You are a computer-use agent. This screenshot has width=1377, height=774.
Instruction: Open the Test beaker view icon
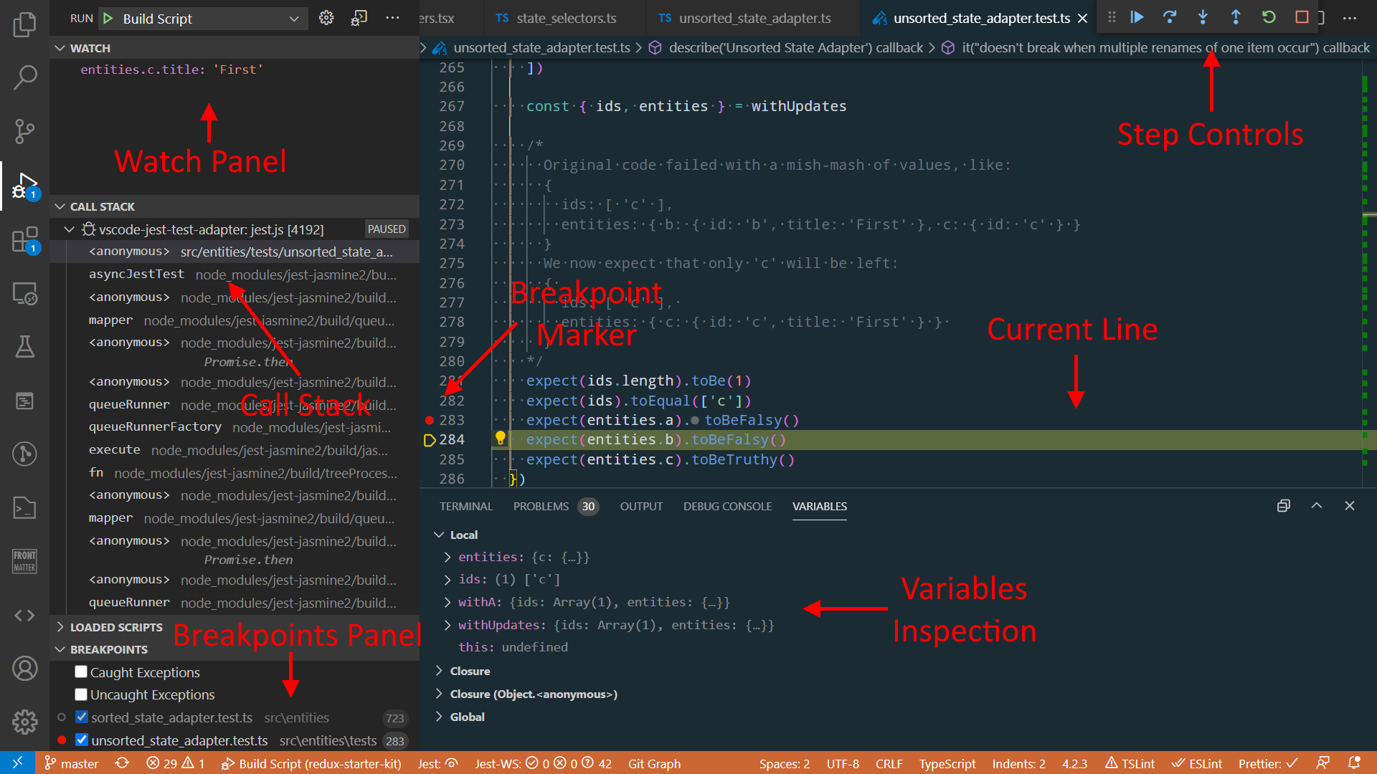click(x=24, y=347)
